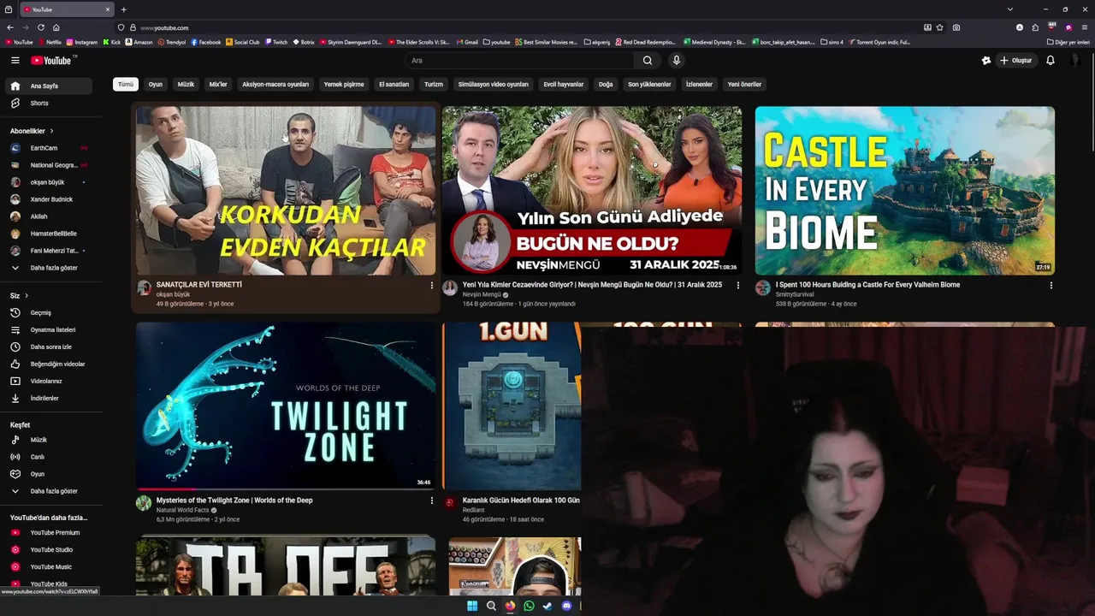Open YouTube Premium in the sidebar

[48, 532]
